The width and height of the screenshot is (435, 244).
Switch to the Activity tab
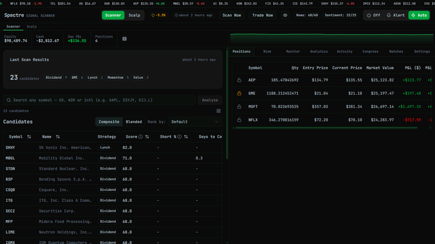click(345, 52)
